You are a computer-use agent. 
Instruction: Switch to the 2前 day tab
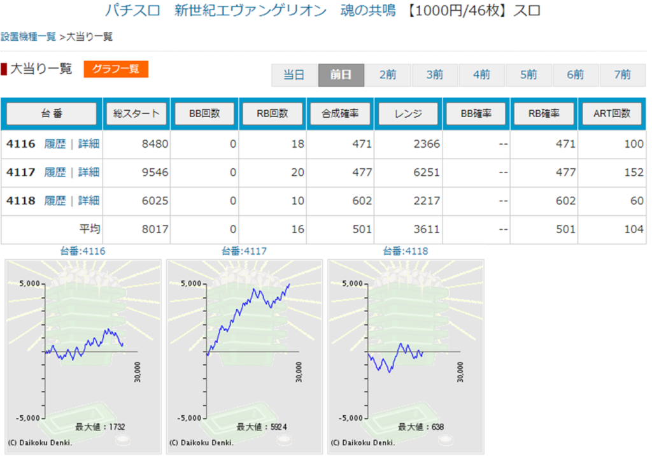click(388, 75)
